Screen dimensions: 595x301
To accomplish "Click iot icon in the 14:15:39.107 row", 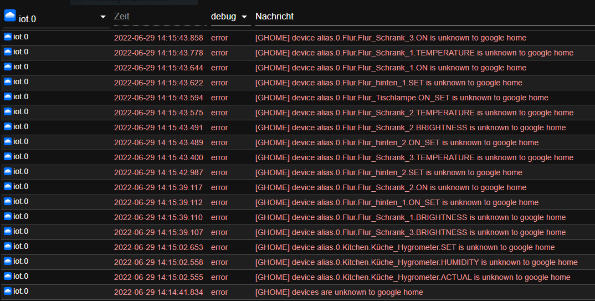I will (x=8, y=231).
